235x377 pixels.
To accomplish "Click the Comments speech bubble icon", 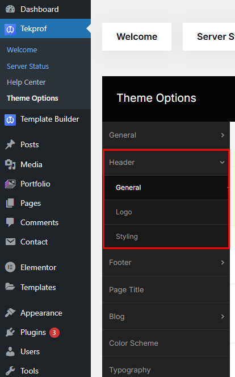I will click(x=10, y=222).
